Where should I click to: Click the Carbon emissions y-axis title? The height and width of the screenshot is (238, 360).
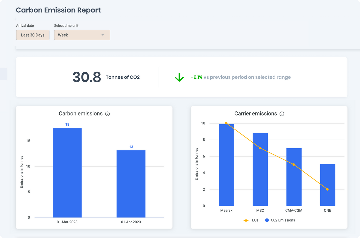(22, 172)
